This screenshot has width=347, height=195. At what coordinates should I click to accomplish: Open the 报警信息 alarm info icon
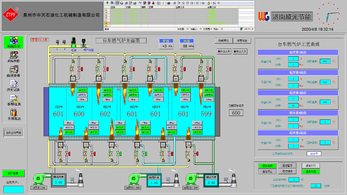click(14, 100)
